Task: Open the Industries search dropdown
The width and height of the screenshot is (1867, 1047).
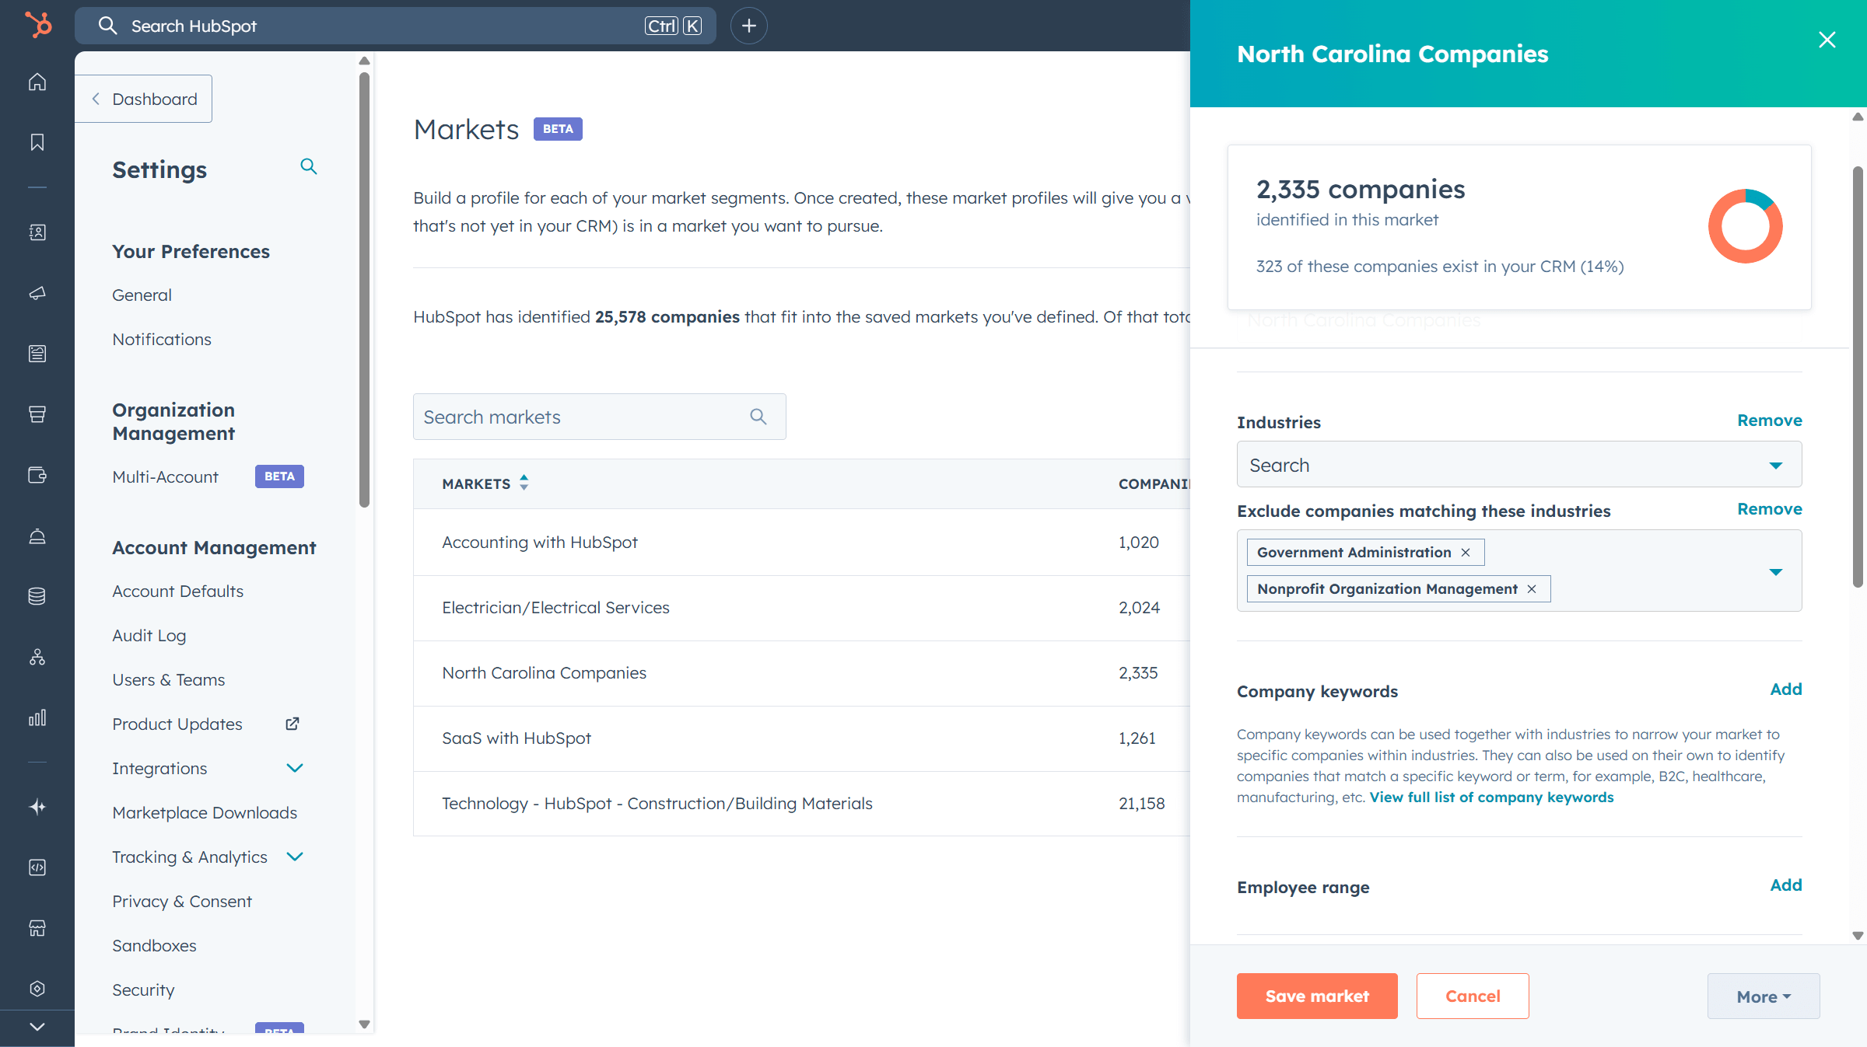Action: [x=1519, y=465]
